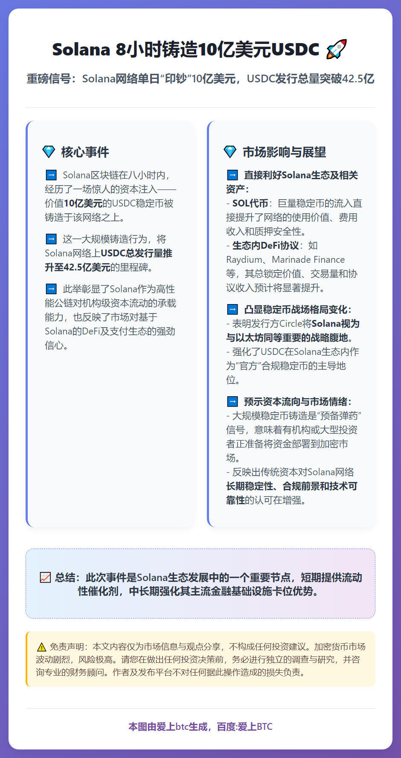The image size is (401, 758).
Task: Click the text 反映出传统资本对Solana网络
Action: [x=293, y=472]
